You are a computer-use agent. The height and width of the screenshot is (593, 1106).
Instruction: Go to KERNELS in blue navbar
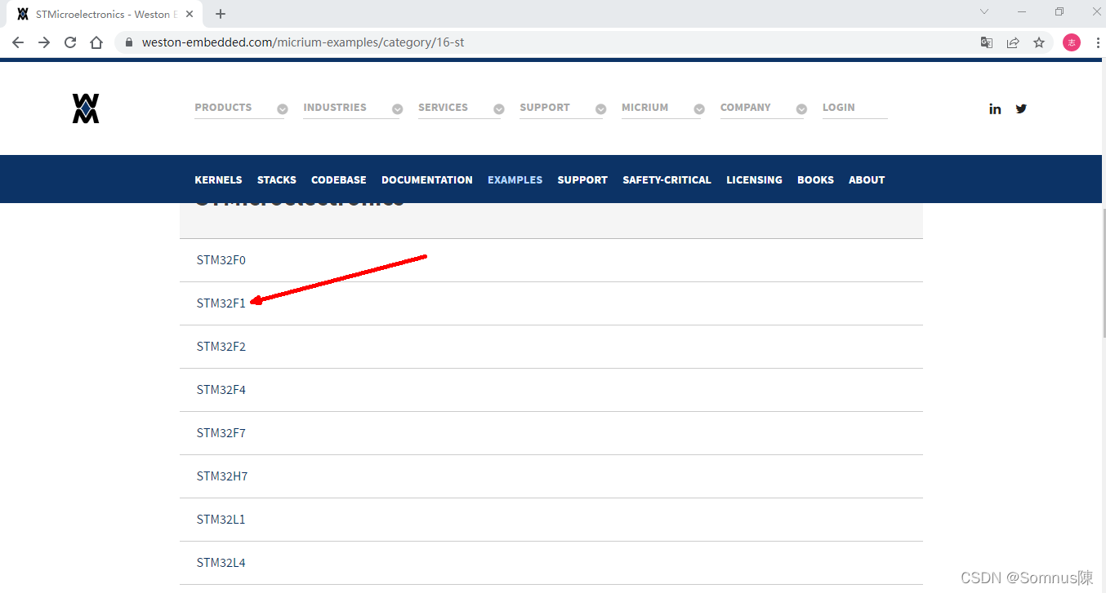click(x=218, y=179)
